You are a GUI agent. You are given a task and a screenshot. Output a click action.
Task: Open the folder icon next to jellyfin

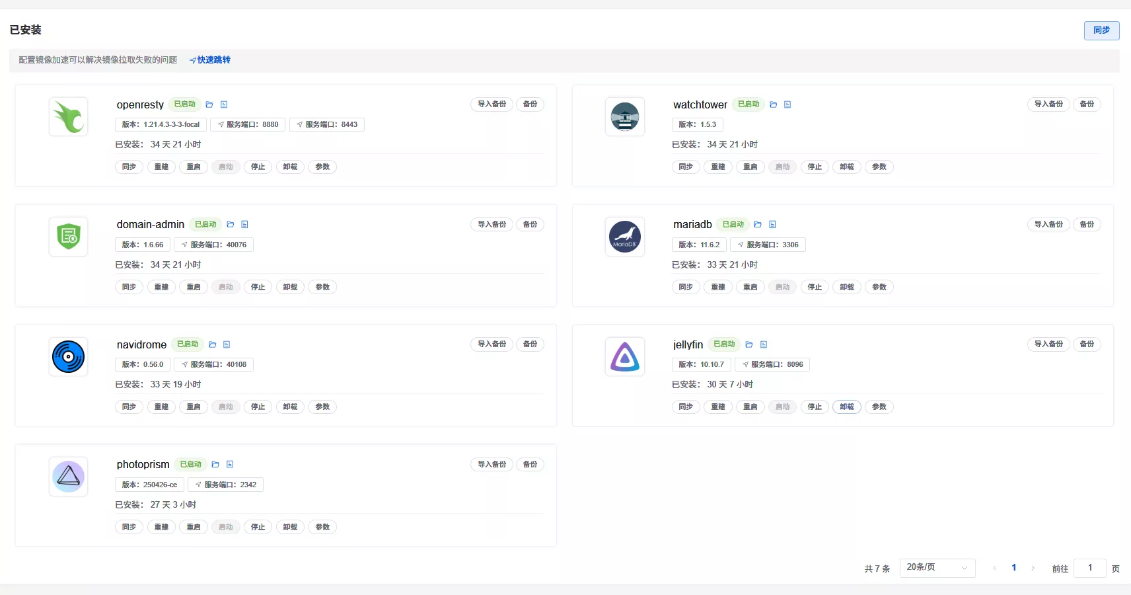coord(749,344)
